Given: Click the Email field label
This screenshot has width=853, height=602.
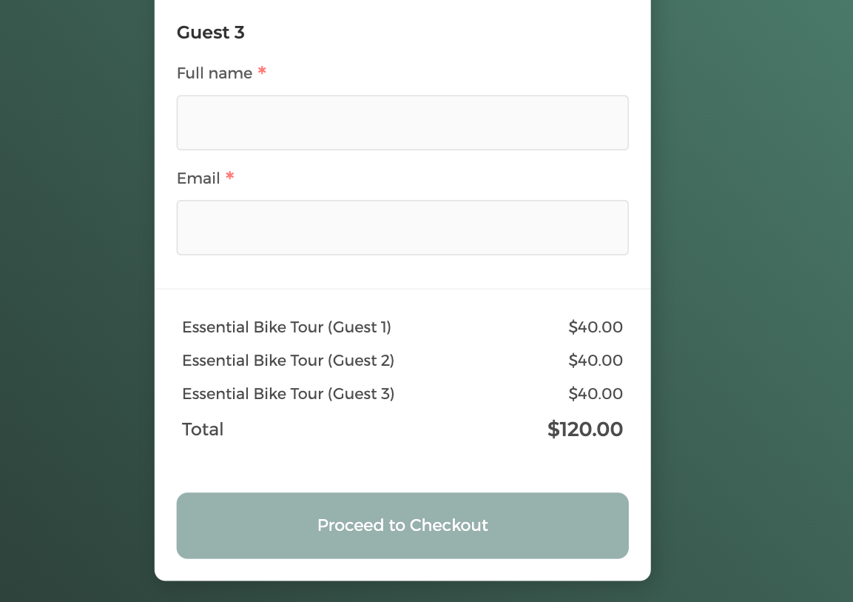Looking at the screenshot, I should [x=198, y=178].
